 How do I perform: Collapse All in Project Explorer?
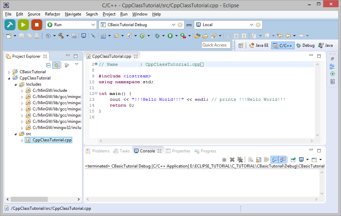(48, 65)
